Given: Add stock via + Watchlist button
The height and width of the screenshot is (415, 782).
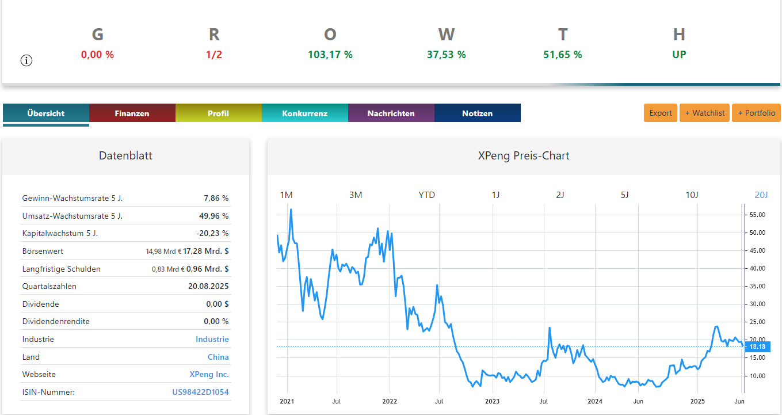Looking at the screenshot, I should pos(705,113).
